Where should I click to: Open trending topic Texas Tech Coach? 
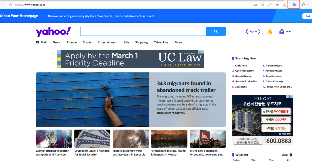[279, 87]
